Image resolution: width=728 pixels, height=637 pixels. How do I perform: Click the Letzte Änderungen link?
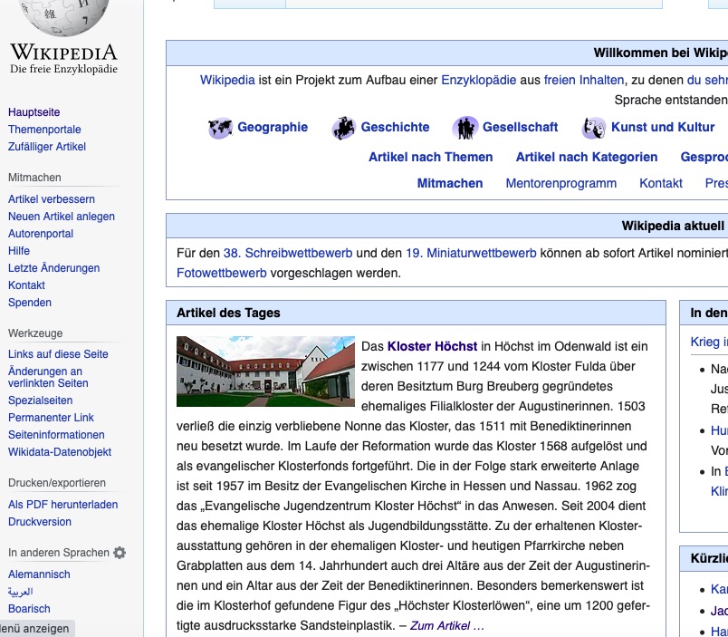point(53,268)
